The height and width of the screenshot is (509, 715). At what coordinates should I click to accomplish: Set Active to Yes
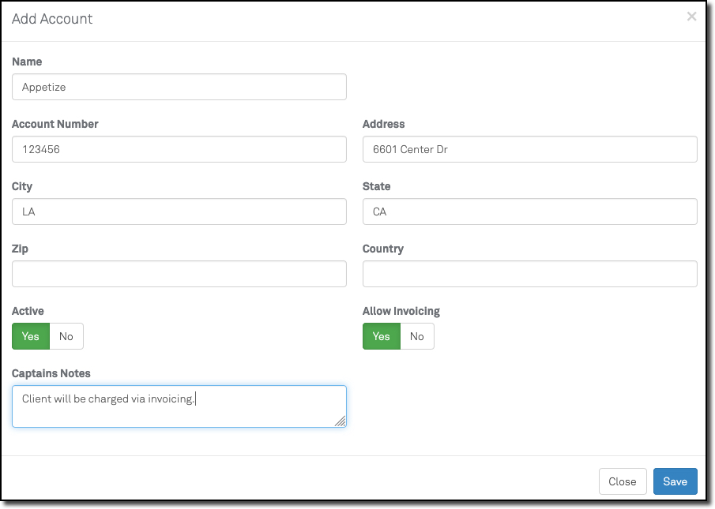pos(31,336)
